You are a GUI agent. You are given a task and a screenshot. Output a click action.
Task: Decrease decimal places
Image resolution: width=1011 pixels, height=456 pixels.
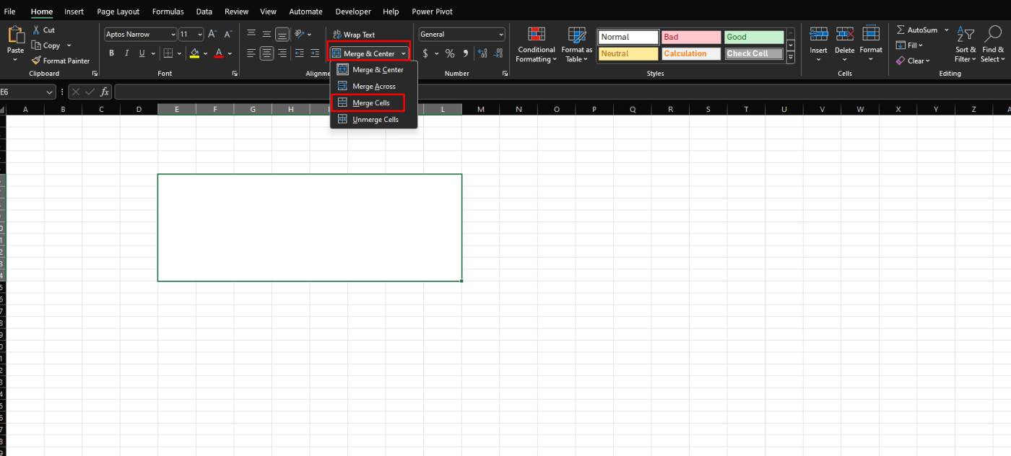[x=498, y=53]
